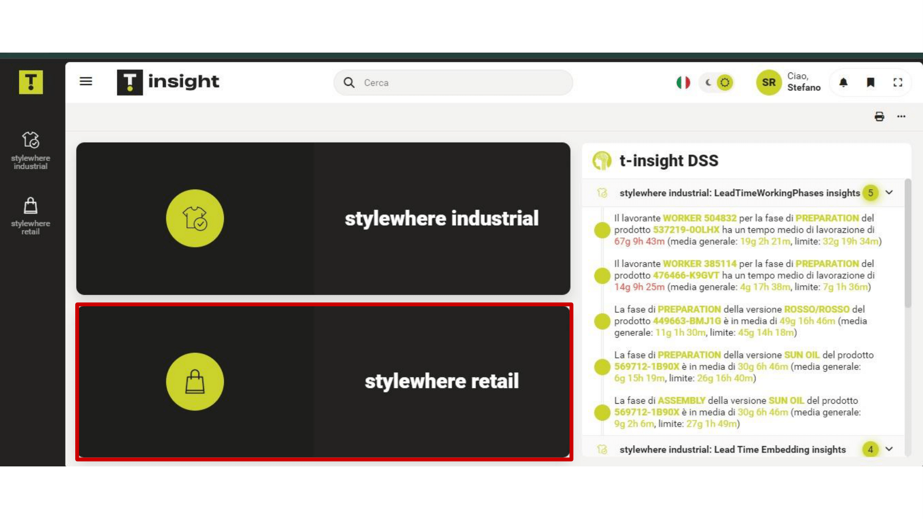Open the stylewhere industrial tile
Image resolution: width=923 pixels, height=519 pixels.
click(323, 218)
